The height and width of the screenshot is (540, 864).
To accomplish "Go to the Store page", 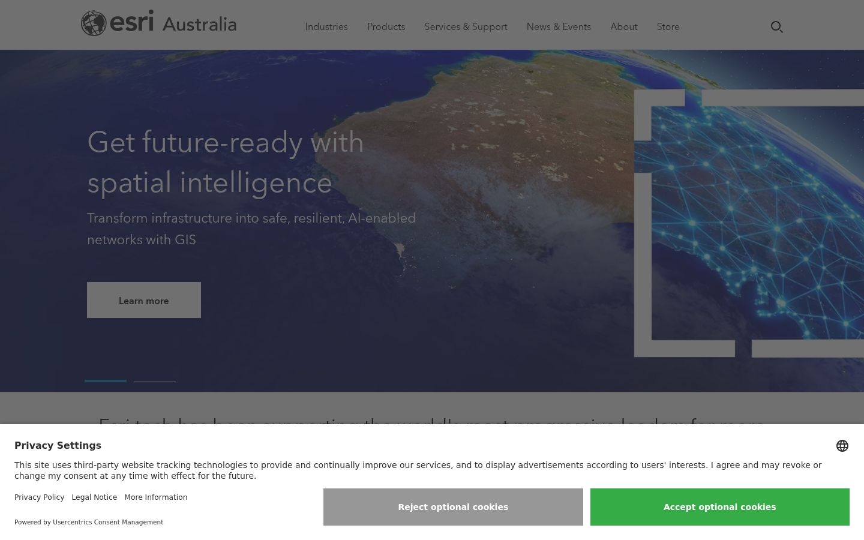I will click(668, 27).
